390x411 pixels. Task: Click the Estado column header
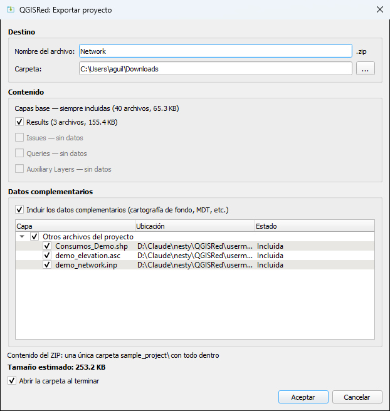(x=315, y=226)
